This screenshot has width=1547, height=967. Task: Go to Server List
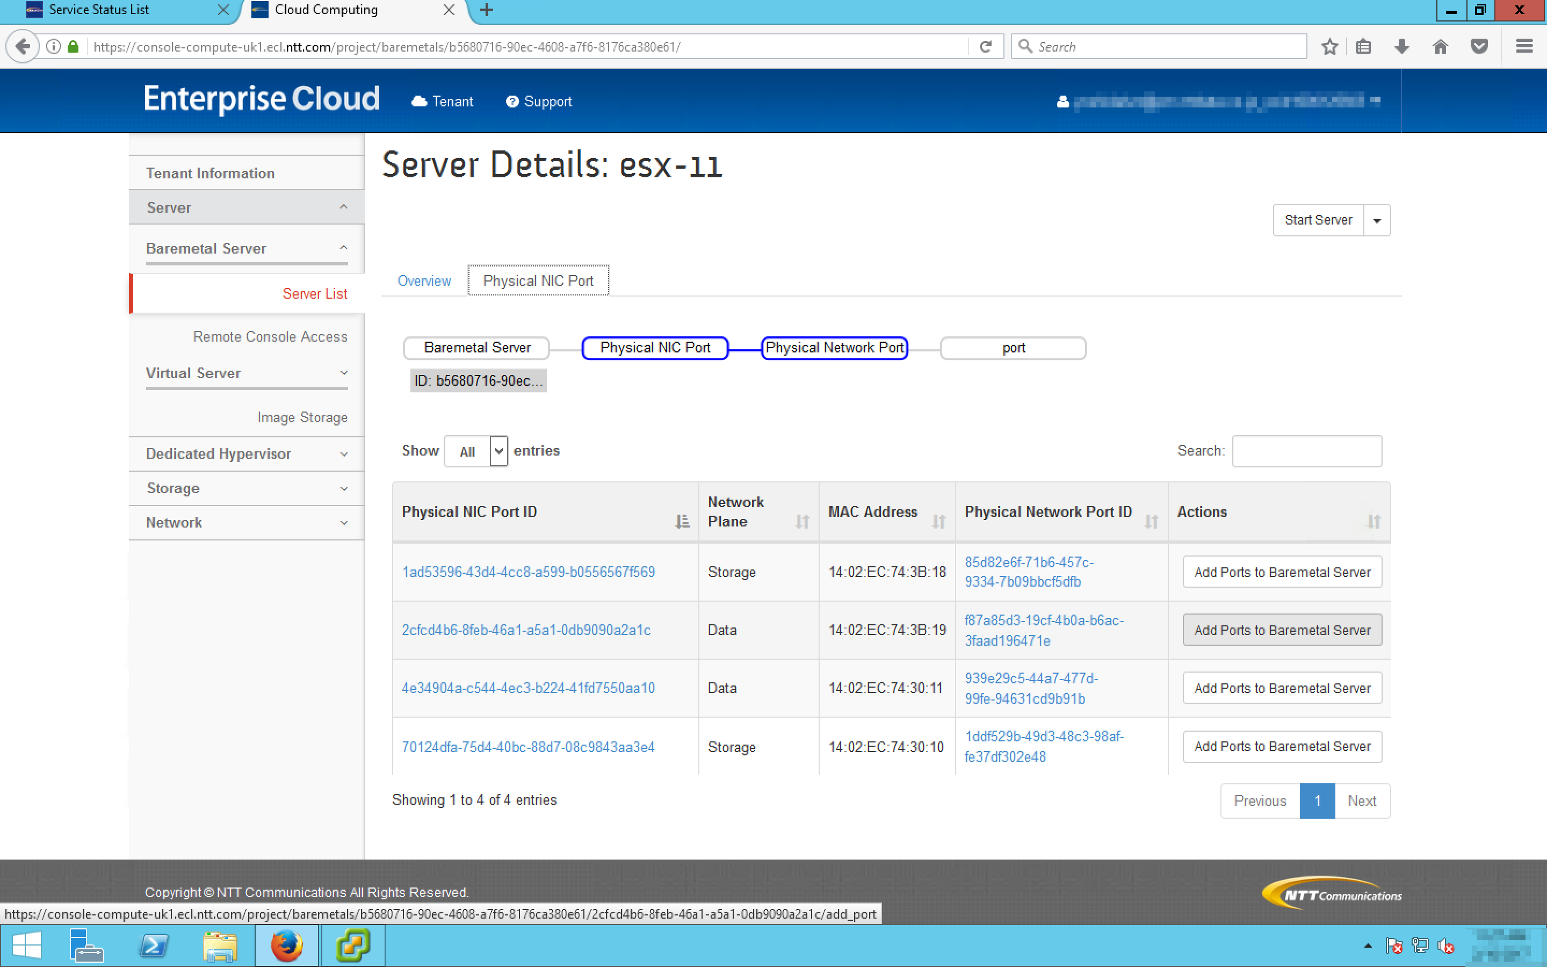coord(315,293)
